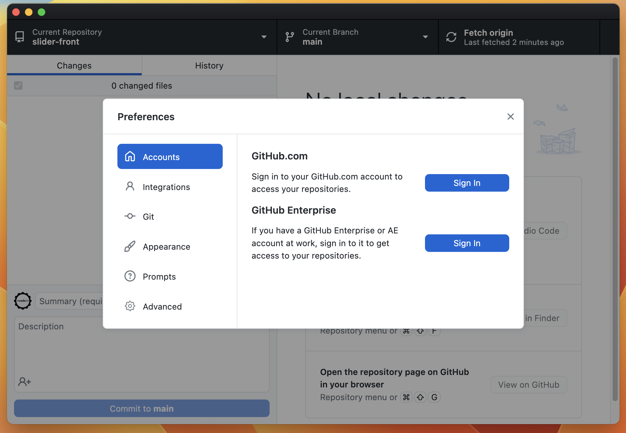Expand the Current Repository dropdown
626x433 pixels.
264,37
